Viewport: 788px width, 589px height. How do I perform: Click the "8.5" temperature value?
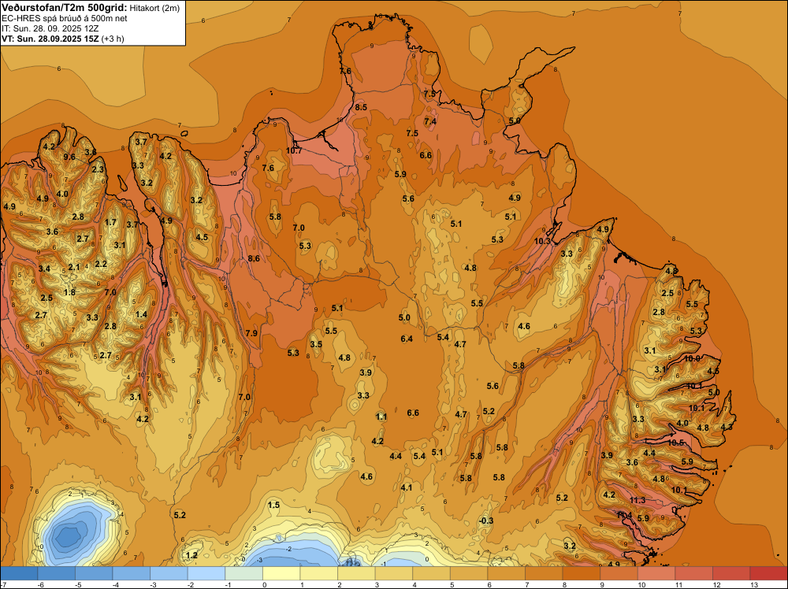click(361, 107)
